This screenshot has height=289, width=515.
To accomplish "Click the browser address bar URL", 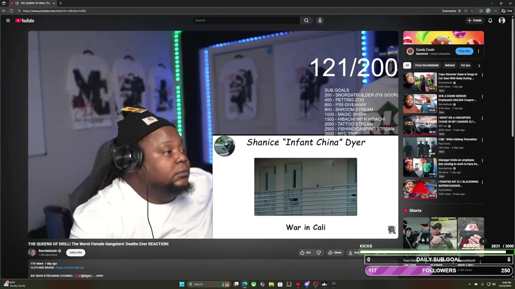I will [x=54, y=11].
